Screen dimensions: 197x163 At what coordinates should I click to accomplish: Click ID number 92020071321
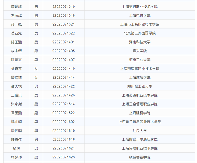pyautogui.click(x=64, y=24)
